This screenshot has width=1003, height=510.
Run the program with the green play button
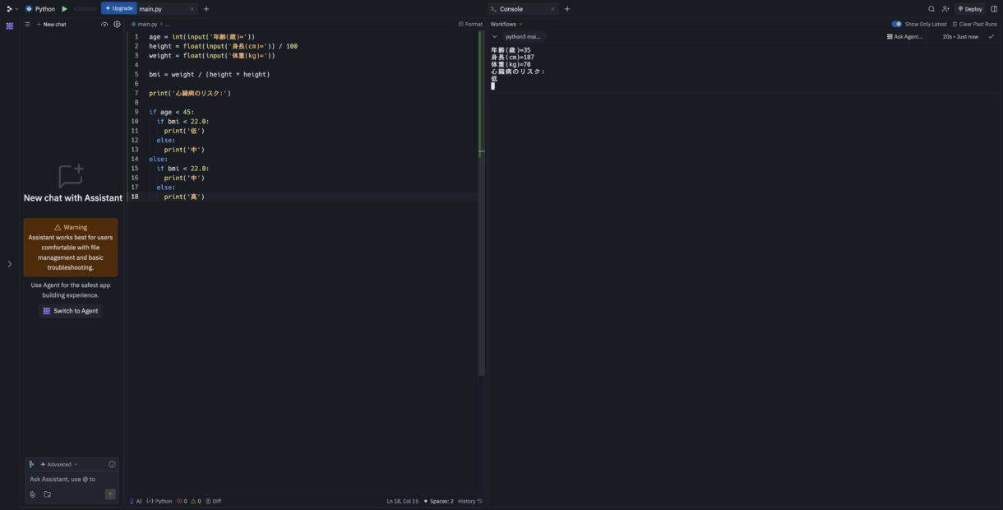(x=65, y=9)
